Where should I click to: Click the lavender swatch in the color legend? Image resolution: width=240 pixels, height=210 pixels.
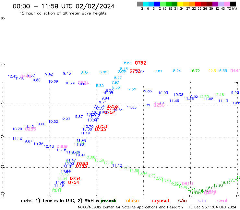(221, 4)
